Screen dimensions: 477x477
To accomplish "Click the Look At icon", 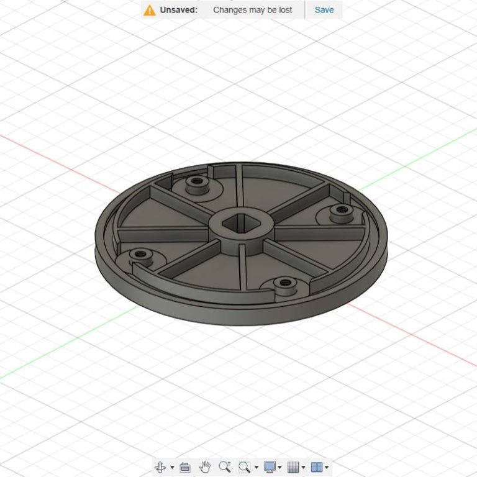I will click(x=185, y=467).
